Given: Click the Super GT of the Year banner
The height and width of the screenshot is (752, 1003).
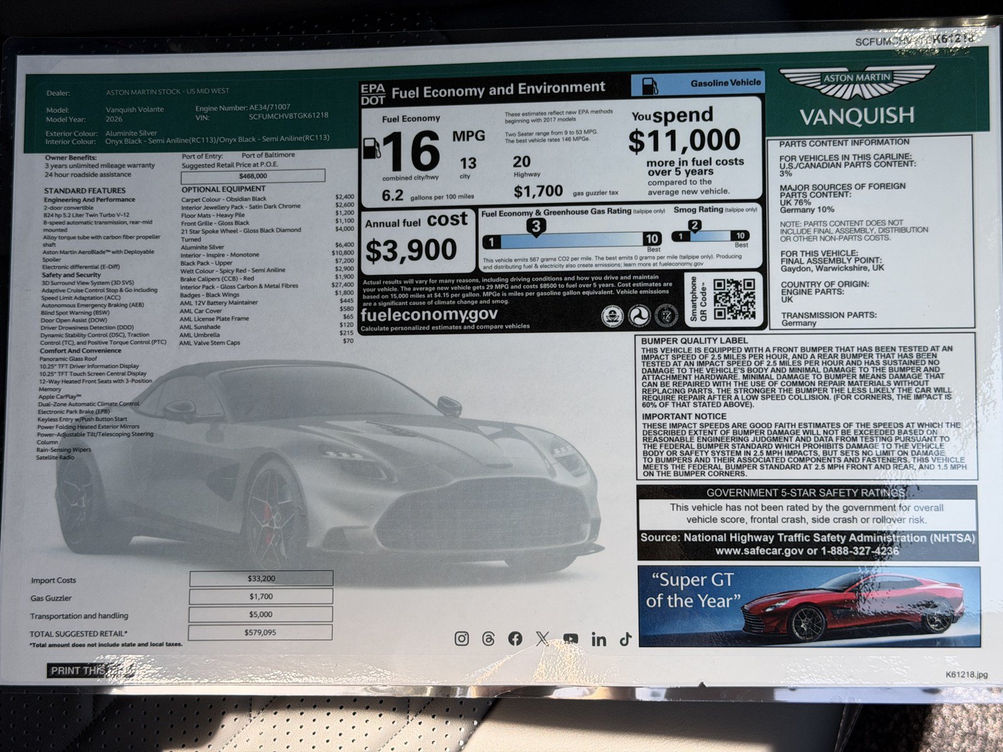Looking at the screenshot, I should click(809, 607).
